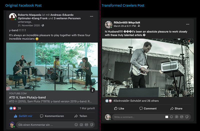Open three-dot options menu on original post
Viewport: 200px width, 131px height.
91,16
